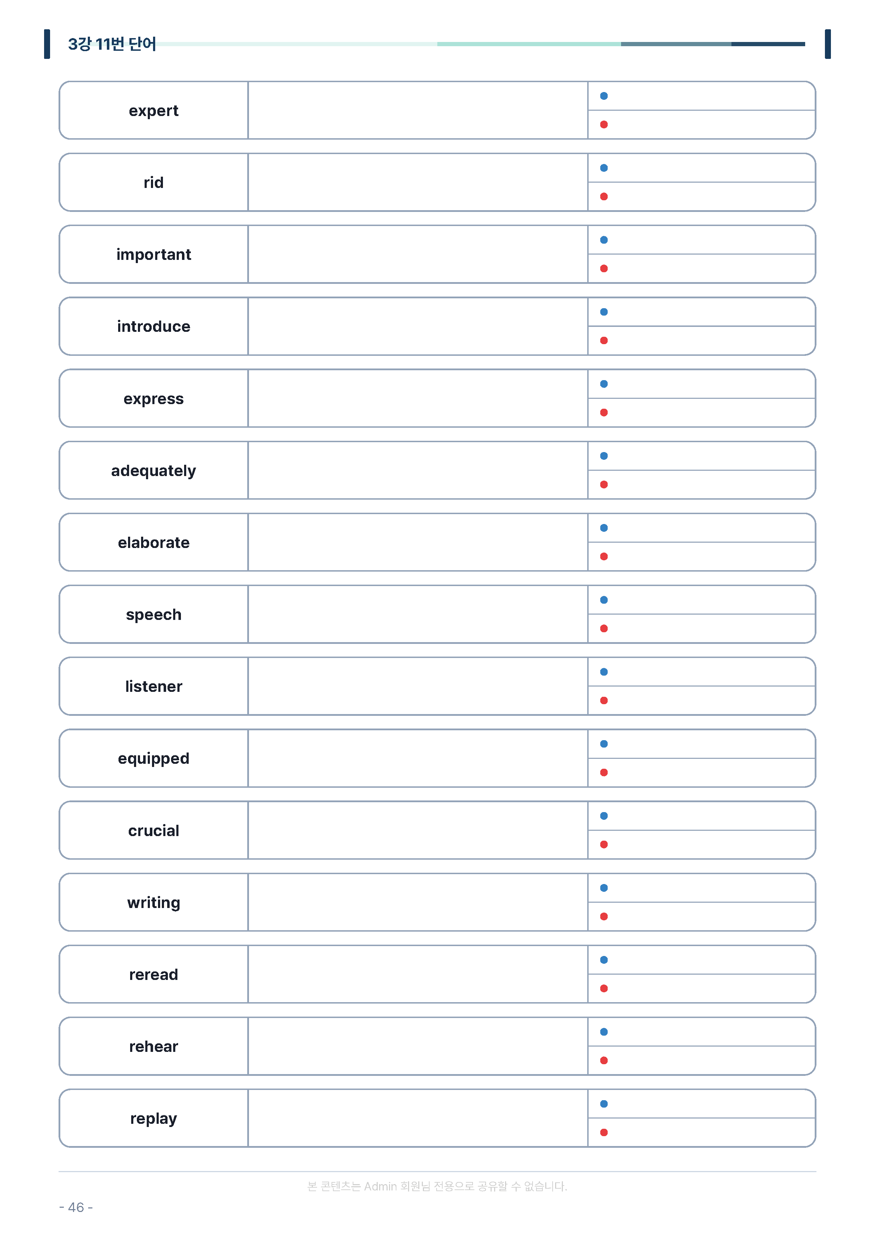The width and height of the screenshot is (875, 1237).
Task: Click the blue dot in the expert row
Action: [604, 96]
